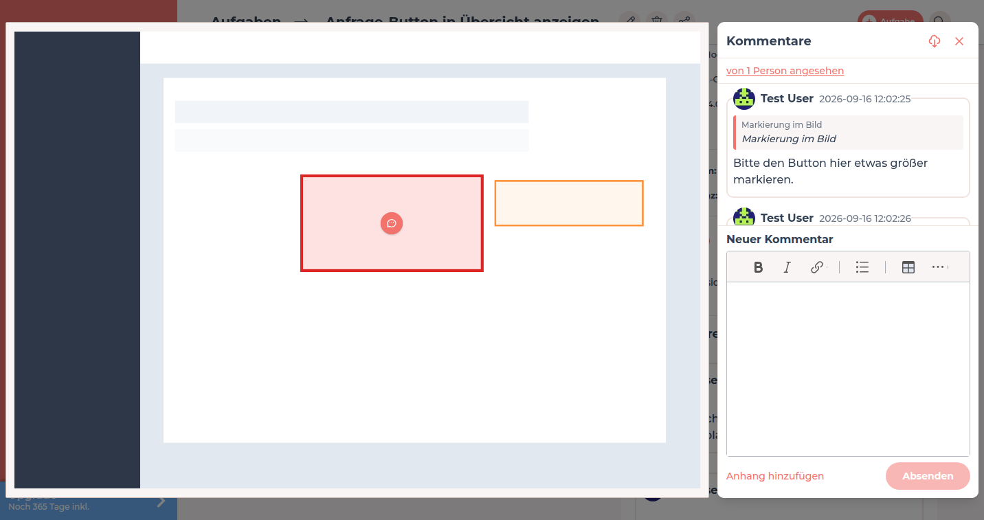The height and width of the screenshot is (520, 984).
Task: Click the chevron beside 'Noch 365 Tage inkl.'
Action: pos(161,501)
